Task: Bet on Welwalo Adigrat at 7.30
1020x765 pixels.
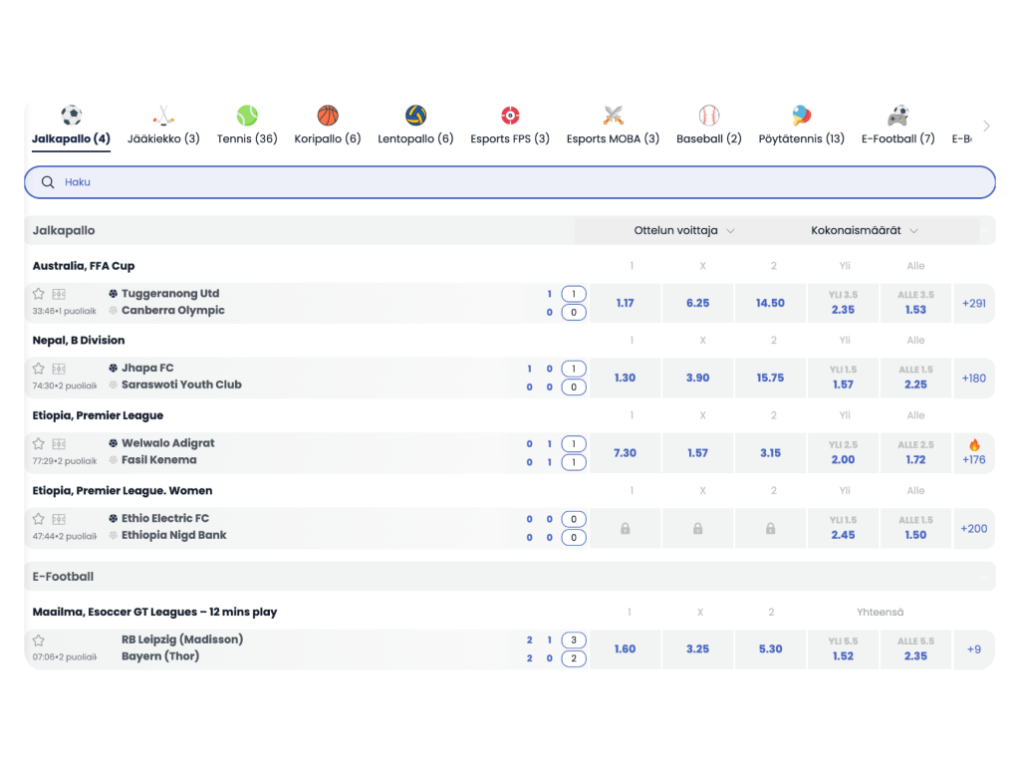Action: pyautogui.click(x=626, y=453)
